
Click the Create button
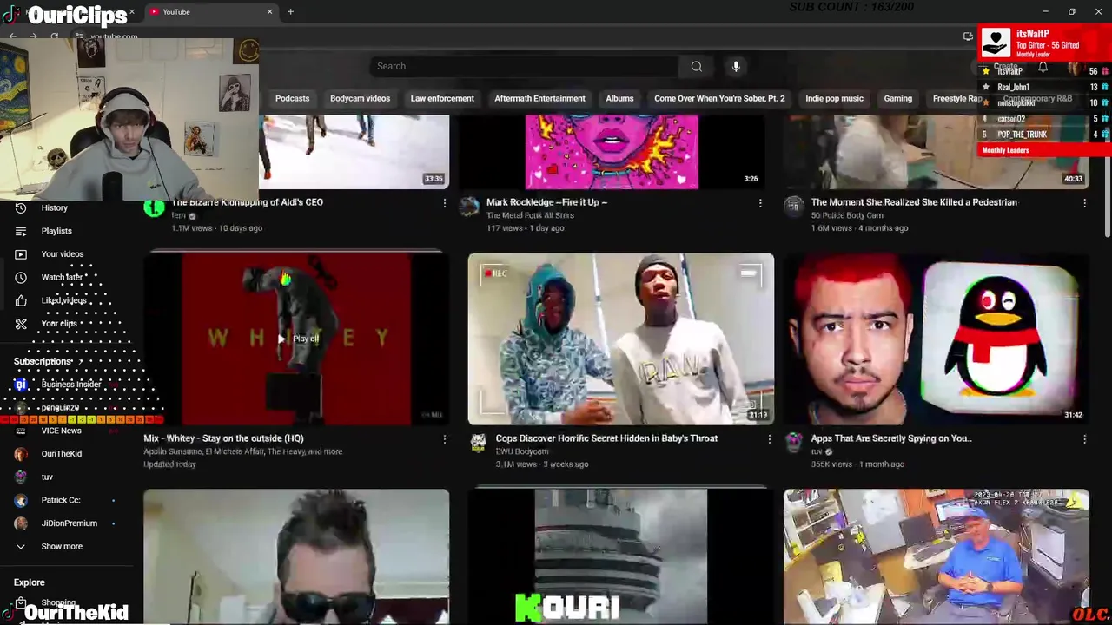point(999,67)
